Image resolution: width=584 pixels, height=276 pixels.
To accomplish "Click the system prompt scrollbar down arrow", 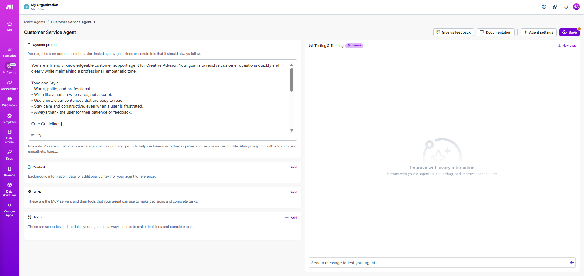I will pyautogui.click(x=292, y=130).
